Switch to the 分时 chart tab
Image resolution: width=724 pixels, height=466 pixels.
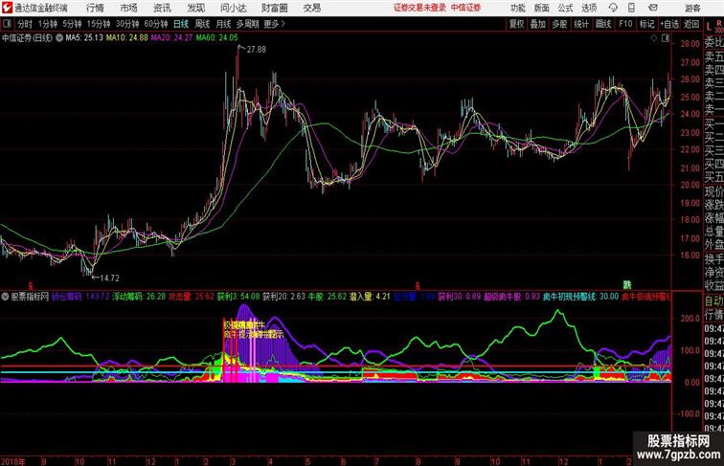[x=25, y=24]
